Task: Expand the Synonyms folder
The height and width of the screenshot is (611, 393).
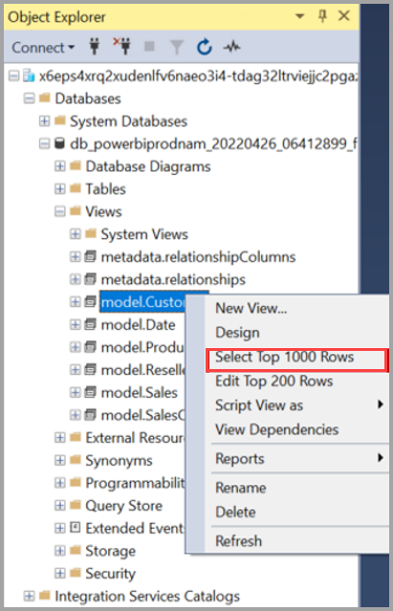Action: 59,460
